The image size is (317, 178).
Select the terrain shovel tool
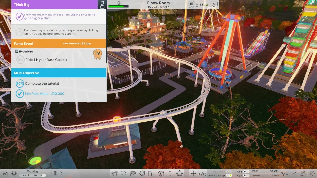coord(170,173)
